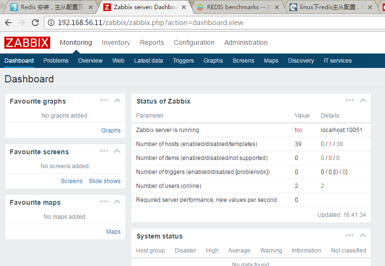Viewport: 385px width, 266px height.
Task: Click 'Required server performance' row text
Action: click(x=206, y=200)
